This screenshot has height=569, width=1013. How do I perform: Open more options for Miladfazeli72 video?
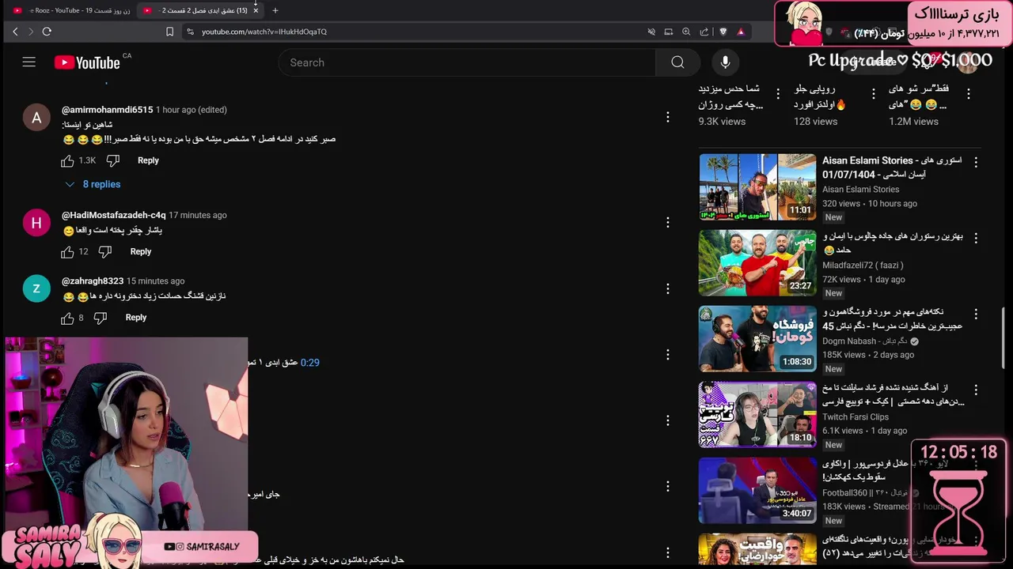pyautogui.click(x=976, y=237)
